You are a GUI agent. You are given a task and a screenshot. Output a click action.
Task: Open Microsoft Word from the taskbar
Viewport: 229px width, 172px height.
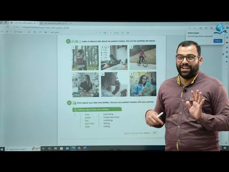(85, 148)
